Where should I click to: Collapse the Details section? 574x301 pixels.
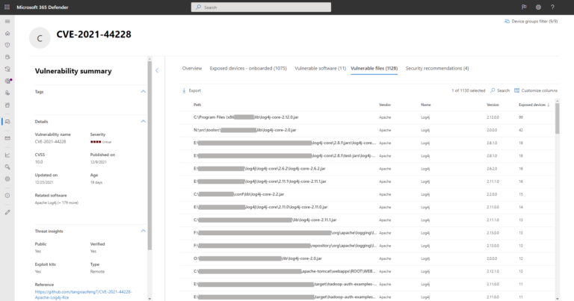[143, 120]
